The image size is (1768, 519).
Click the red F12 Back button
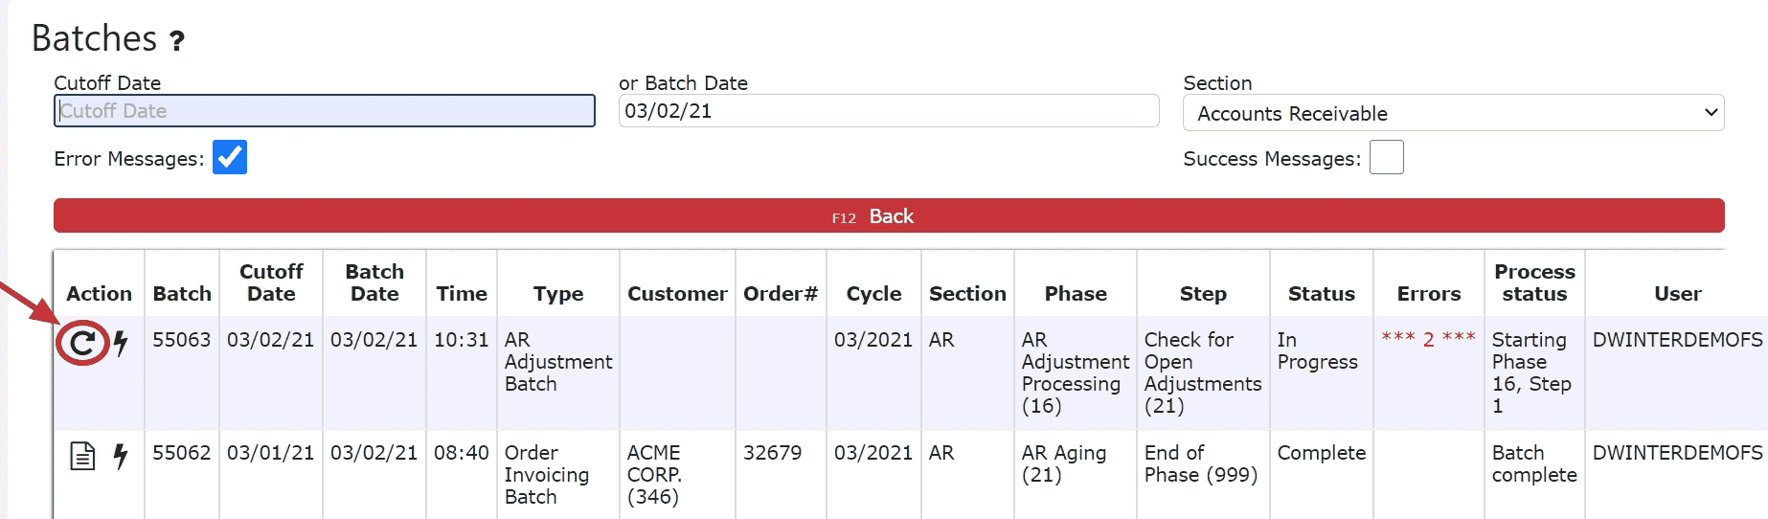click(x=889, y=215)
